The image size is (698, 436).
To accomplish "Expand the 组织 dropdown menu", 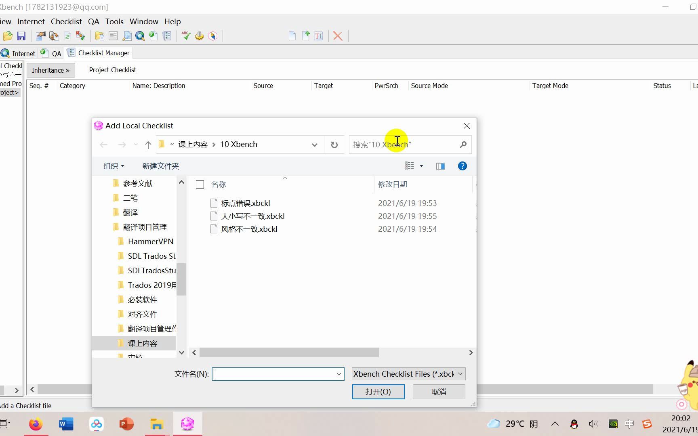I will tap(114, 166).
